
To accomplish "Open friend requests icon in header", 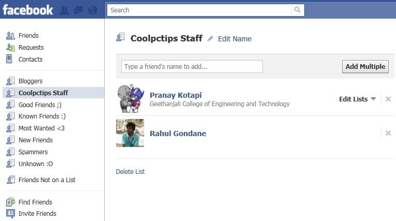I will click(64, 10).
